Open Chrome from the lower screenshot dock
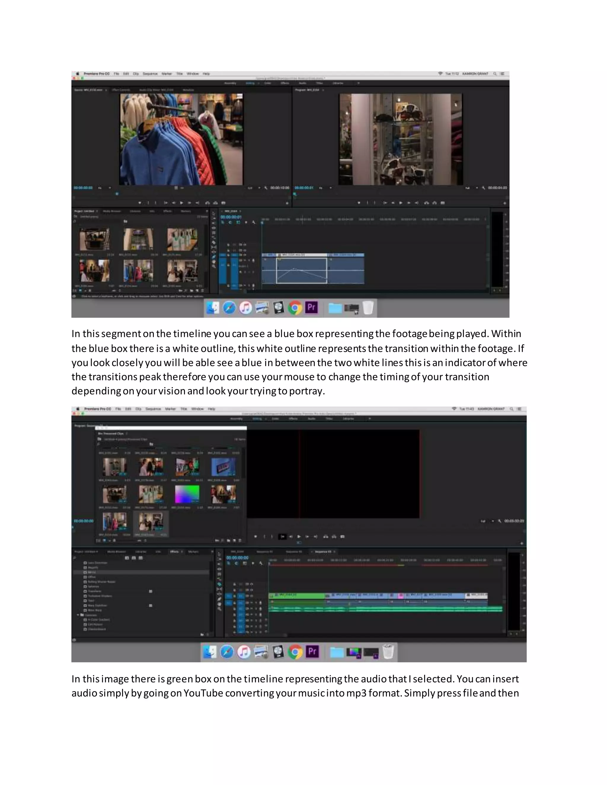Viewport: 607px width, 785px height. [x=295, y=652]
